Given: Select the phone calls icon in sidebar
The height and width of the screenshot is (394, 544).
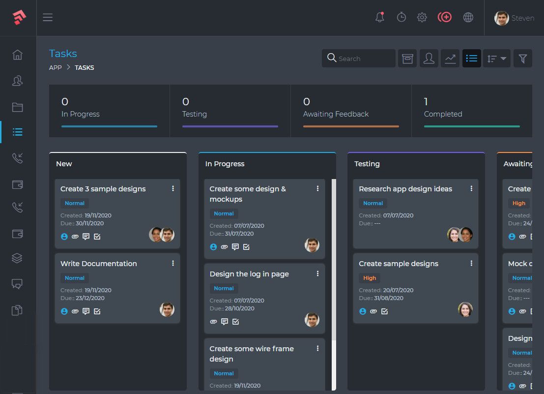Looking at the screenshot, I should pyautogui.click(x=17, y=158).
